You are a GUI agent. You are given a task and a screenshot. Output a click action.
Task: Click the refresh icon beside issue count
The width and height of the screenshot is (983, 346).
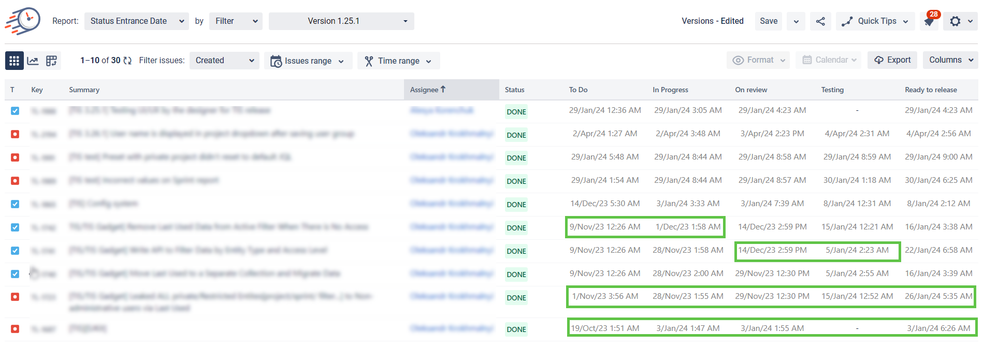pyautogui.click(x=127, y=61)
